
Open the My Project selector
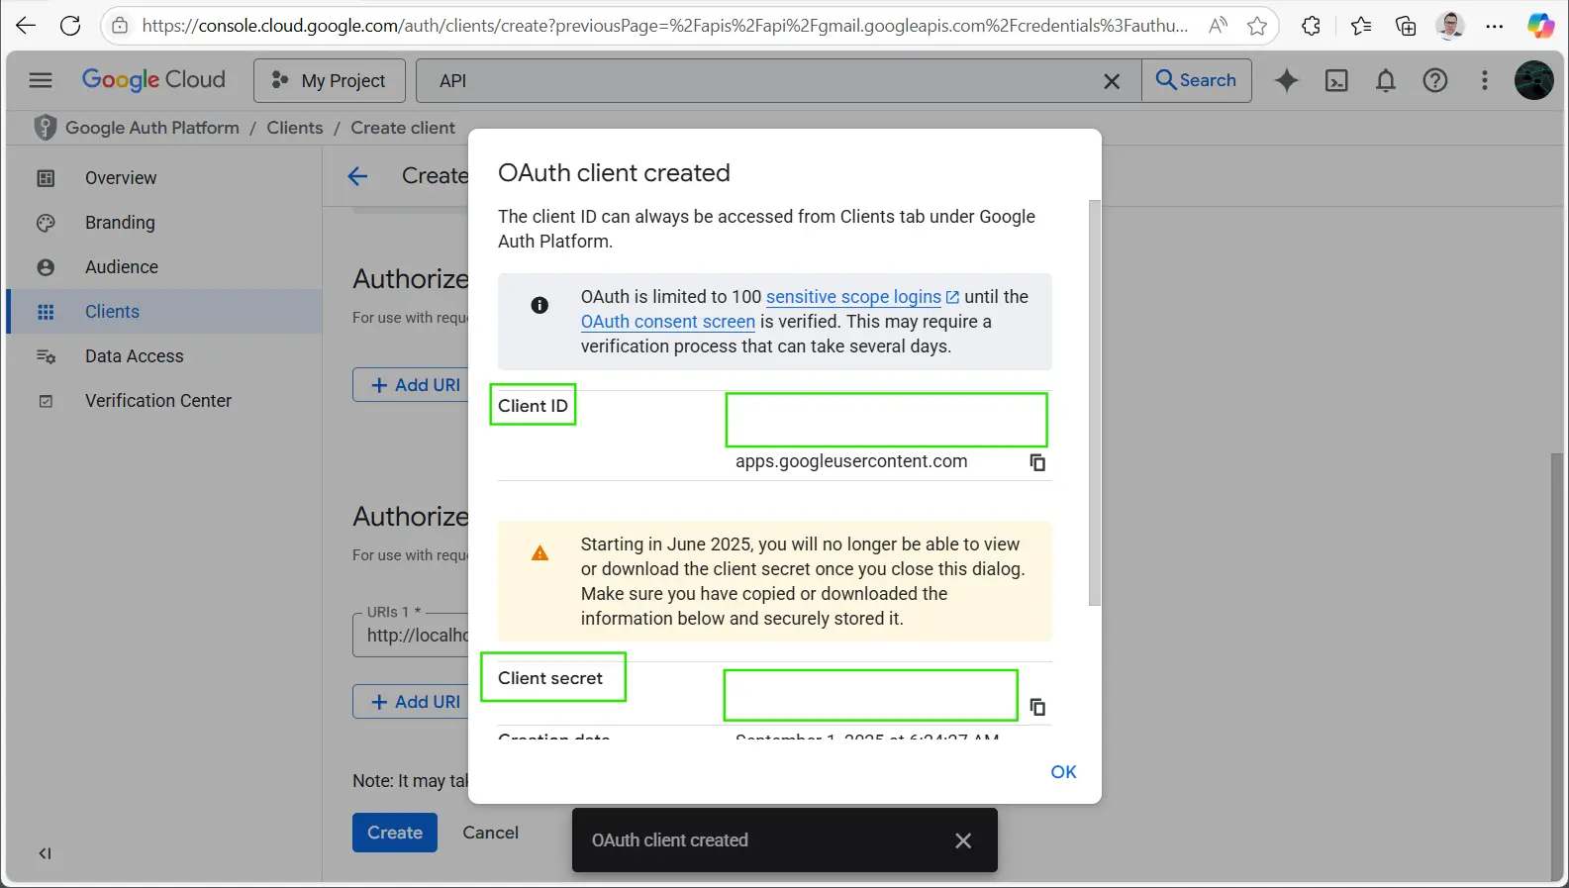click(330, 81)
